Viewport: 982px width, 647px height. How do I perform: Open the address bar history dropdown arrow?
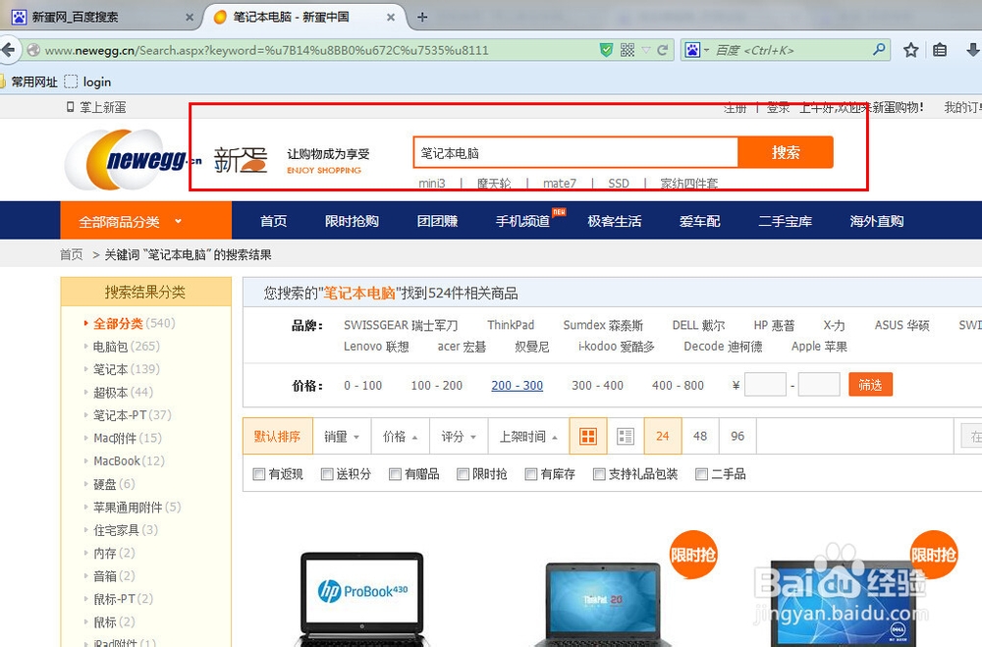646,50
